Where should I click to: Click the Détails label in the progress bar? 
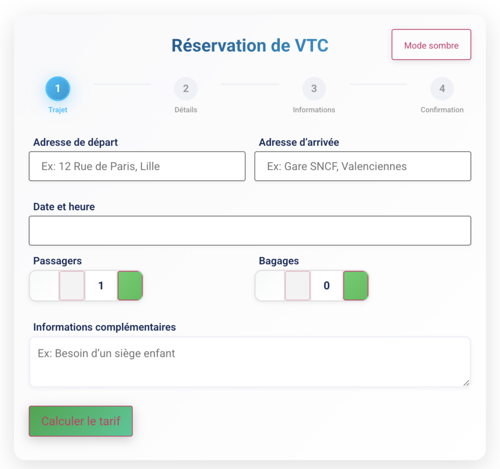click(x=186, y=110)
